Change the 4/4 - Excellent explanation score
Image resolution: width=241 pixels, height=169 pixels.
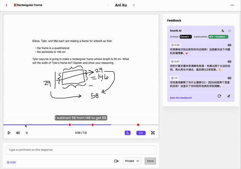pos(218,37)
